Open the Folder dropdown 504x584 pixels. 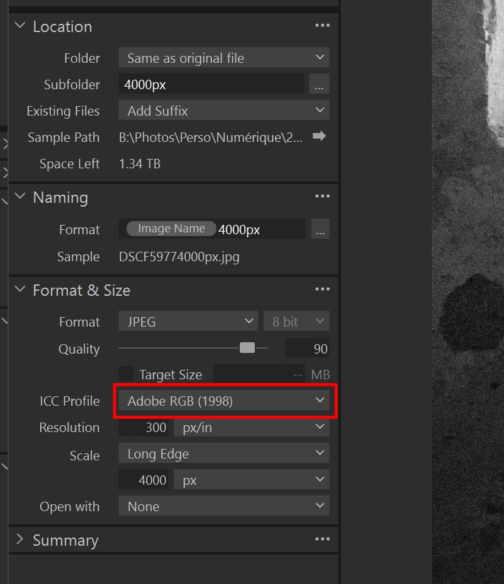223,57
